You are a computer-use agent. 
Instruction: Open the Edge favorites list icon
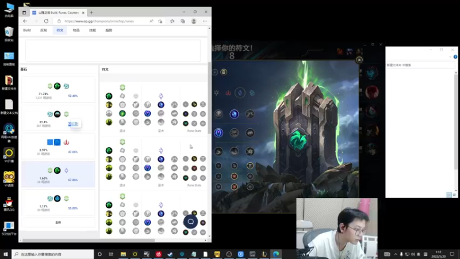172,21
